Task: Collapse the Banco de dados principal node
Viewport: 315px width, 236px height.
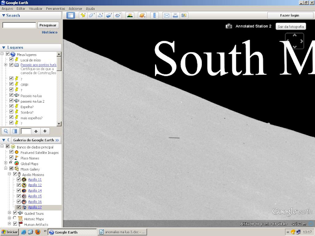Action: point(2,146)
